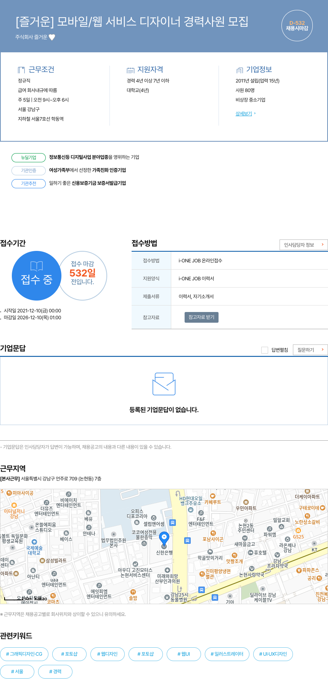328x679 pixels.
Task: Select the 기관추천 badge
Action: [x=29, y=183]
